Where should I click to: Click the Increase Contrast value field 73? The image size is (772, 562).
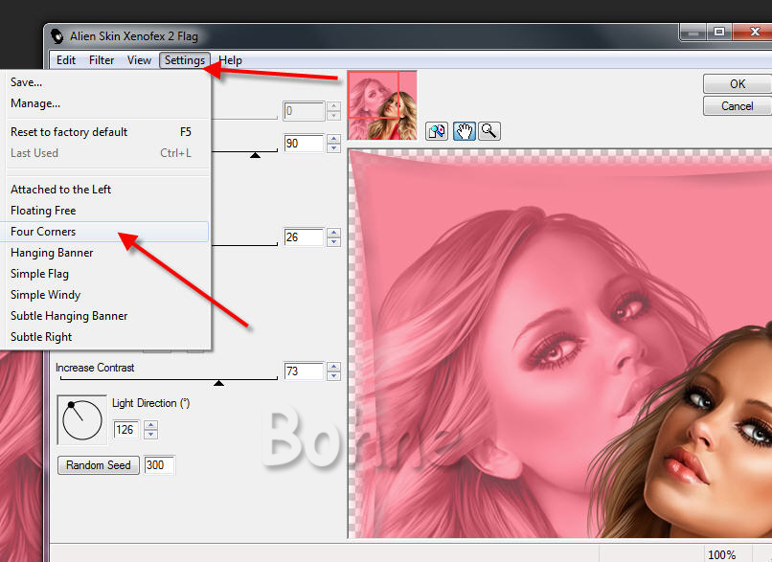click(304, 371)
